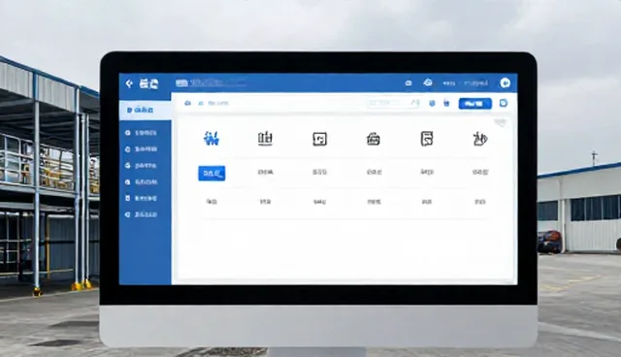Click the cloud icon in the blue header
The height and width of the screenshot is (357, 621).
coord(428,82)
